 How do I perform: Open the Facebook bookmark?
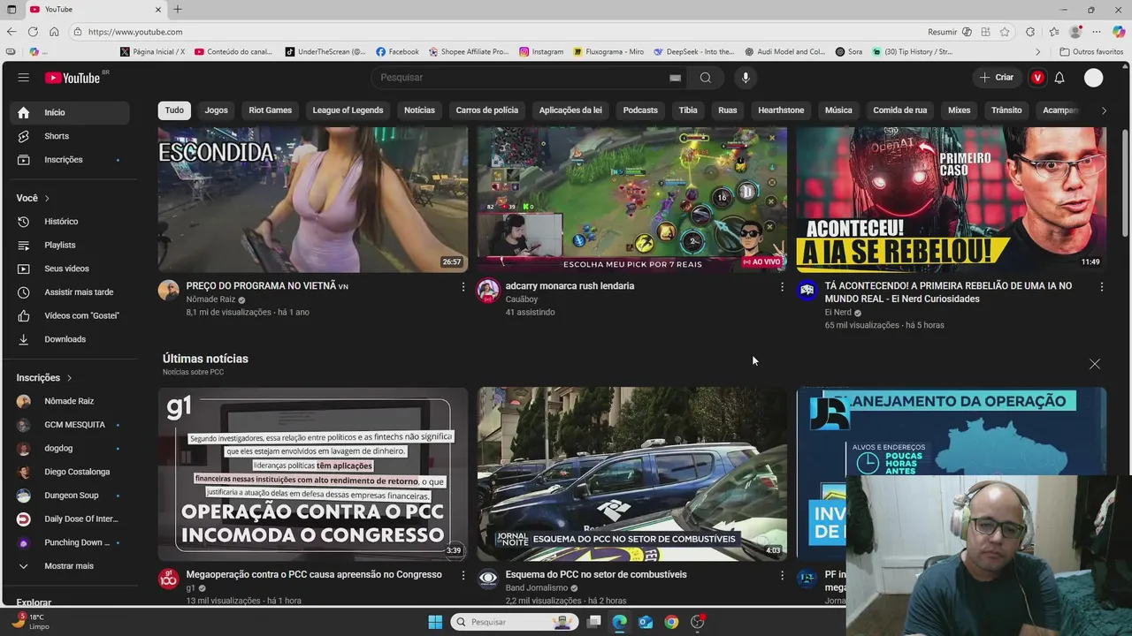click(x=397, y=52)
